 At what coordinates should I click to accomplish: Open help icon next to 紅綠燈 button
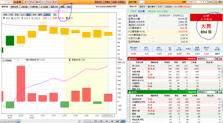pyautogui.click(x=52, y=14)
